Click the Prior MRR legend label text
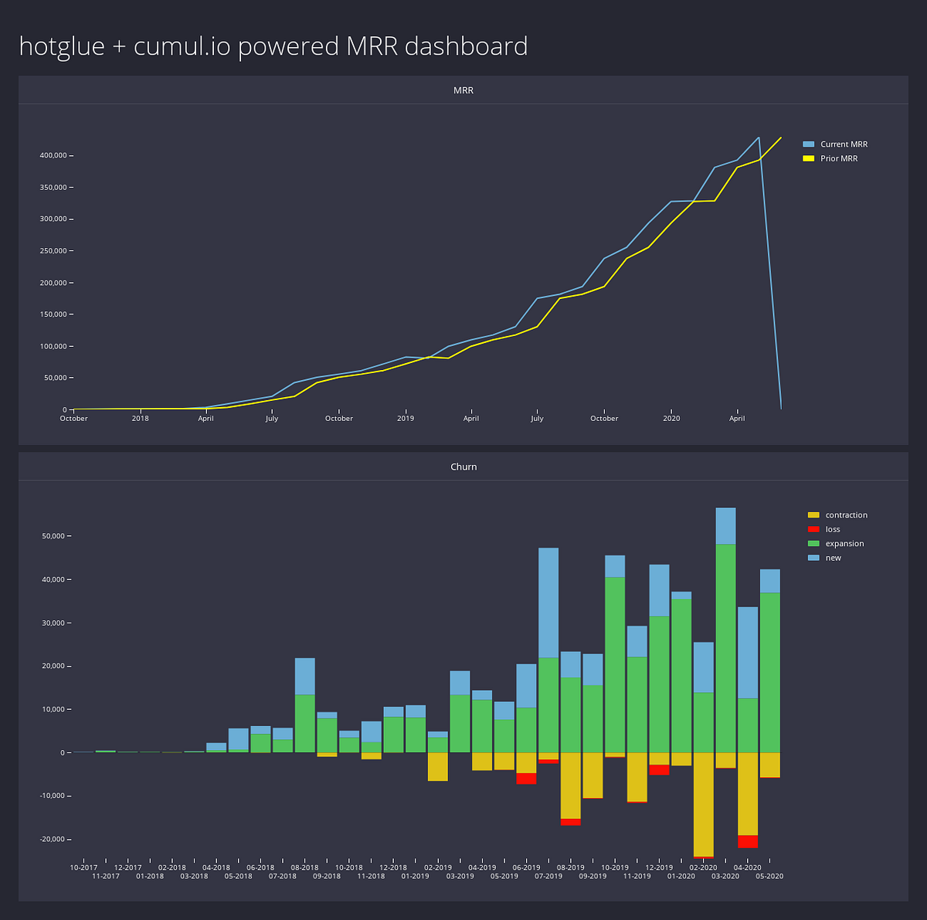This screenshot has height=920, width=927. [838, 158]
